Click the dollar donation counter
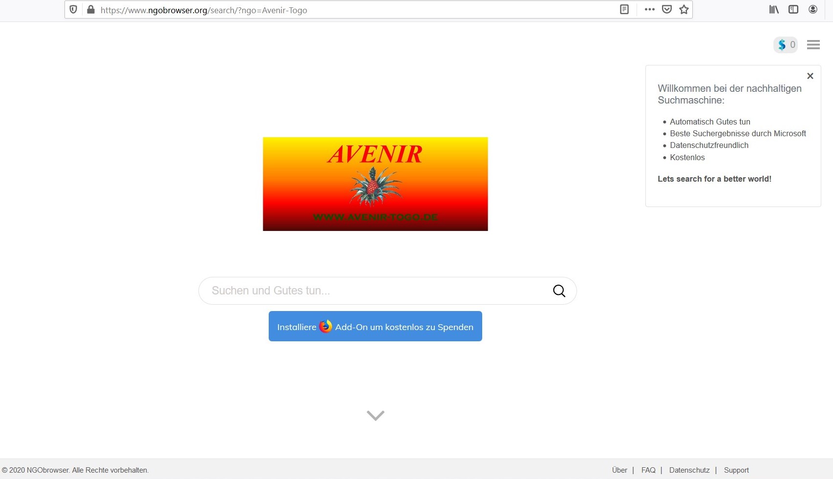Screen dimensions: 833x479 coord(785,44)
